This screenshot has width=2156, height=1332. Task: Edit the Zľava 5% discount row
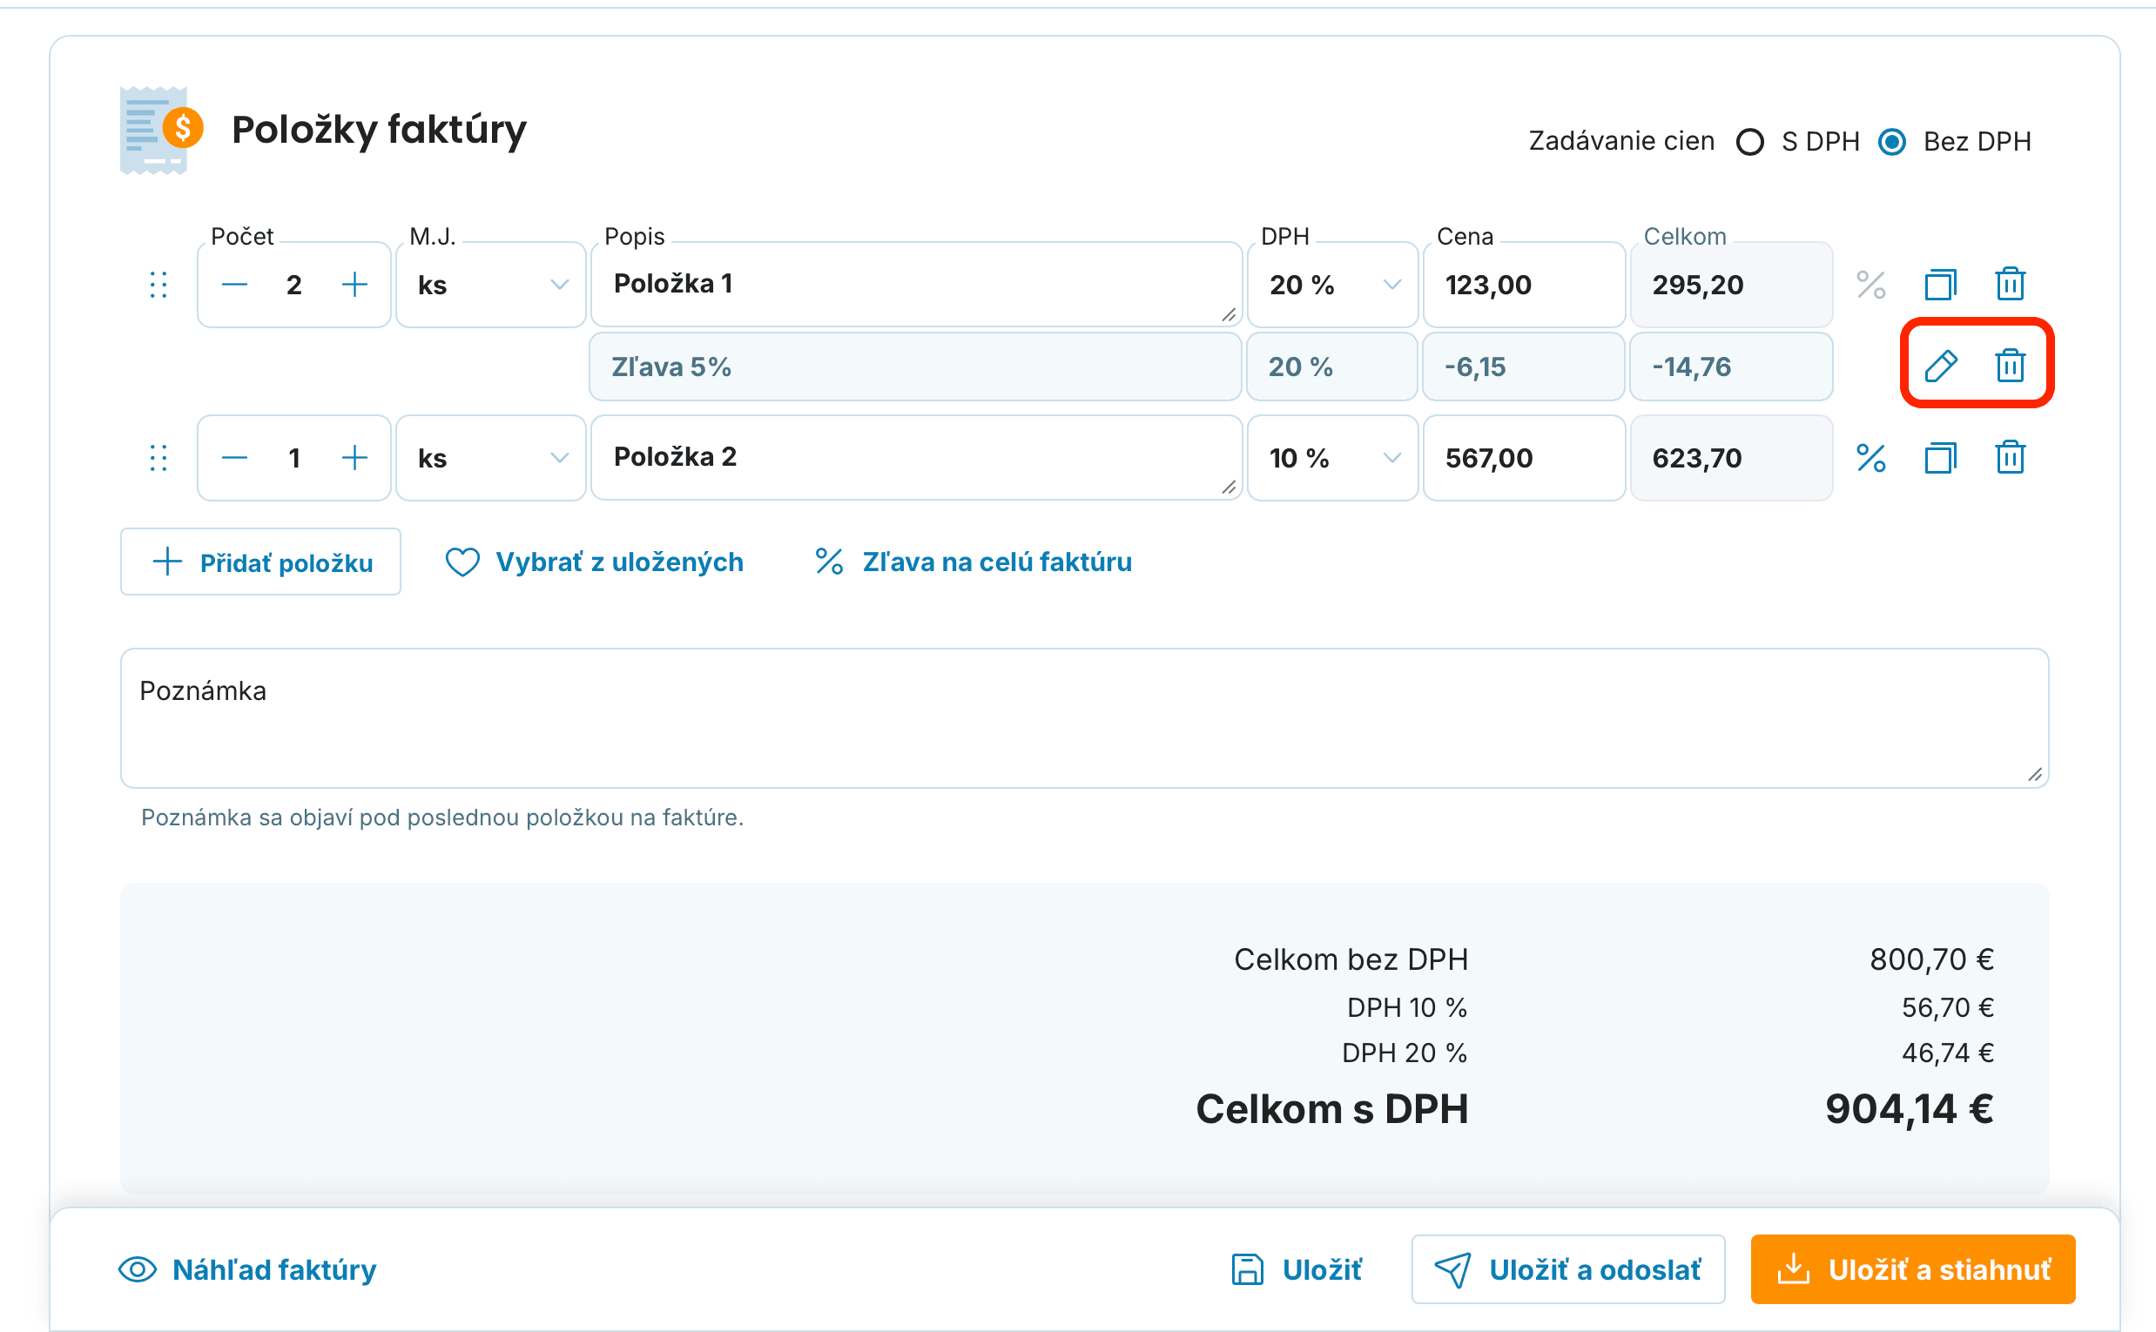1941,366
